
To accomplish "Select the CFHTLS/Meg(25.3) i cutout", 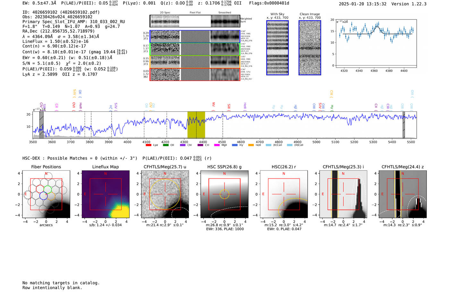I will (343, 194).
